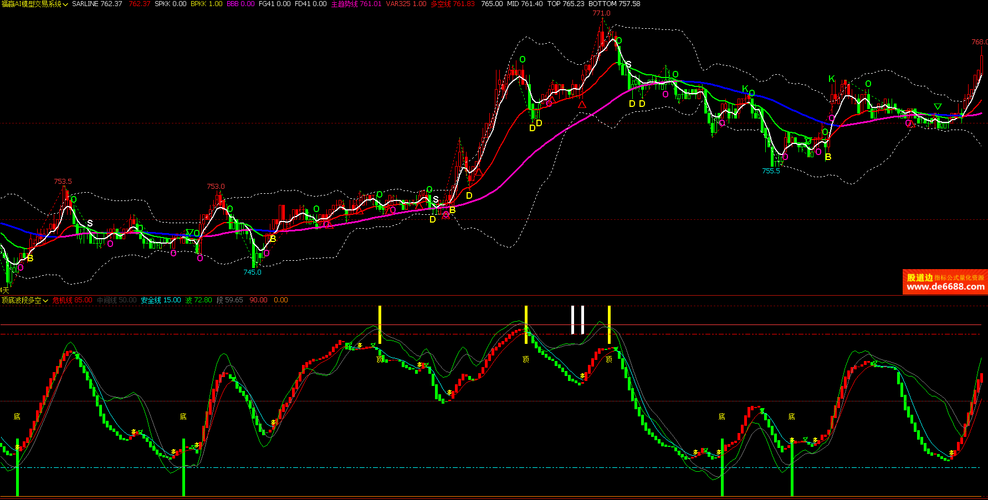Open the www.de6688.com watermark link
Screen dimensions: 988x500
click(945, 287)
